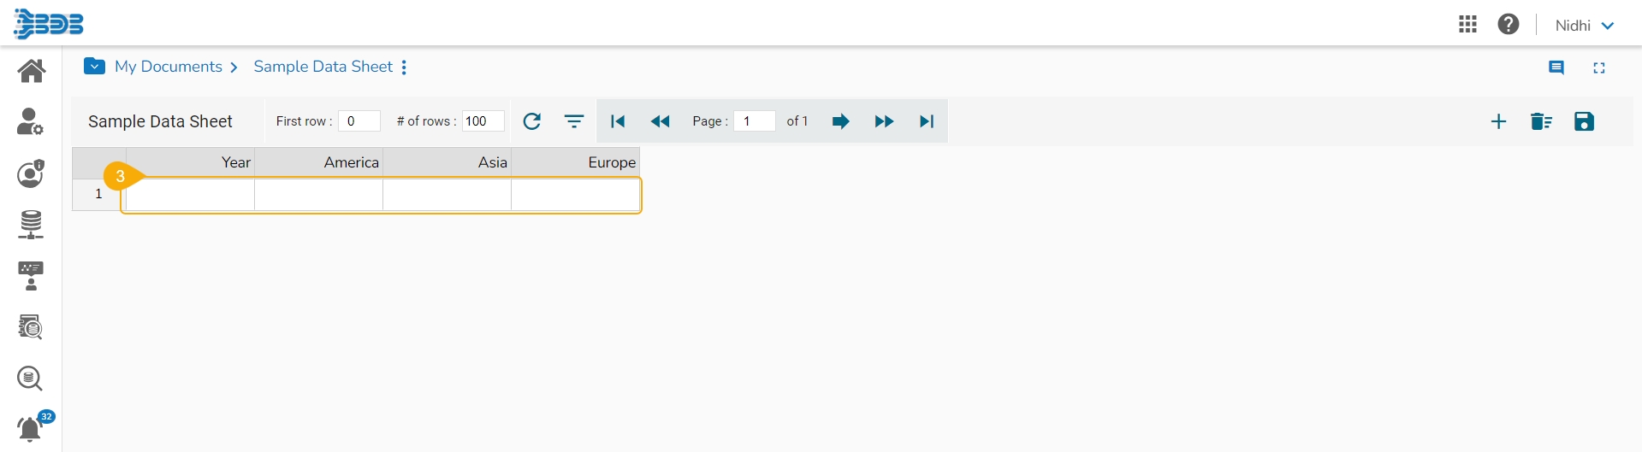The image size is (1642, 452).
Task: Expand the My Documents folder dropdown icon
Action: (x=94, y=67)
